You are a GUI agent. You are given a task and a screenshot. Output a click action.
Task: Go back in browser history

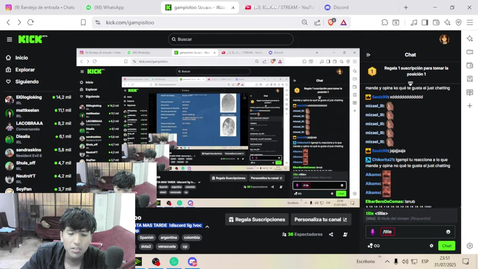pyautogui.click(x=8, y=22)
